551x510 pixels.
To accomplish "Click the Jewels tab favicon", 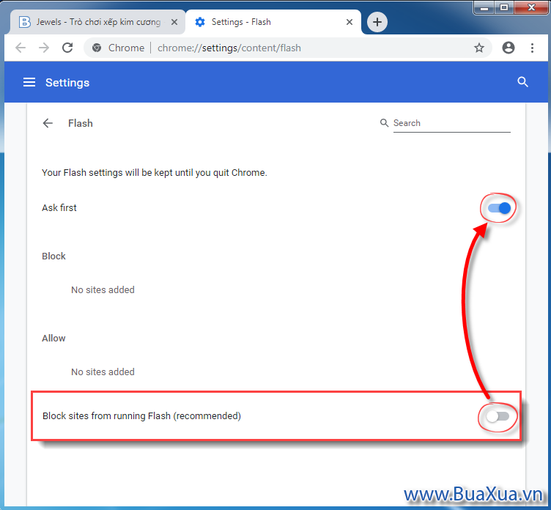I will (25, 22).
